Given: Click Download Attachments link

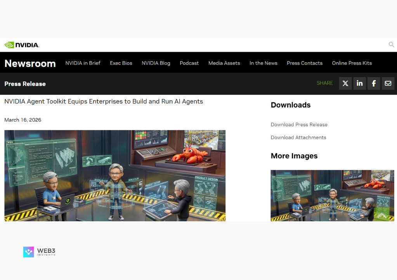Looking at the screenshot, I should [298, 137].
